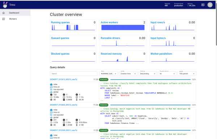
Task: Open the Limit 100 queries dropdown
Action: coord(187,73)
